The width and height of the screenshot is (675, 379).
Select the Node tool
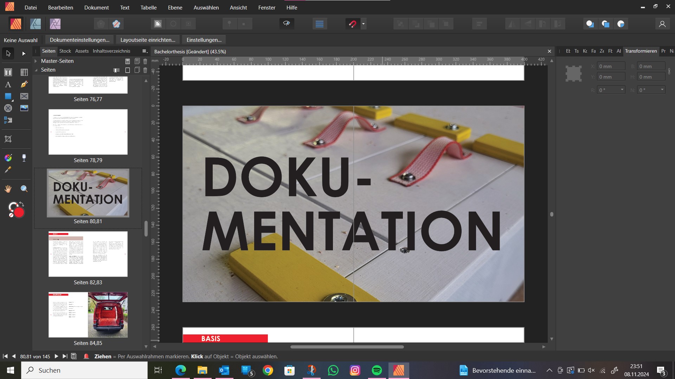(24, 53)
